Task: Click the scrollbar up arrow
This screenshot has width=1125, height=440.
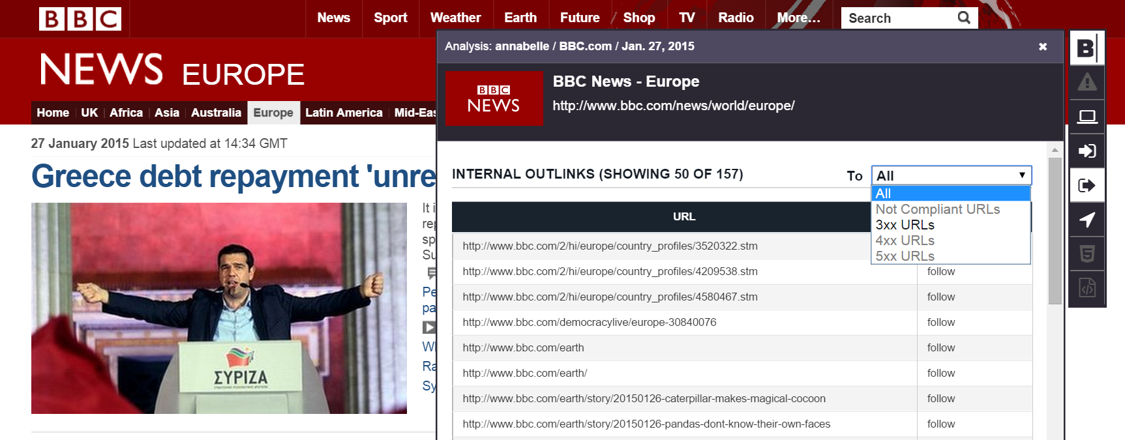Action: click(1055, 150)
